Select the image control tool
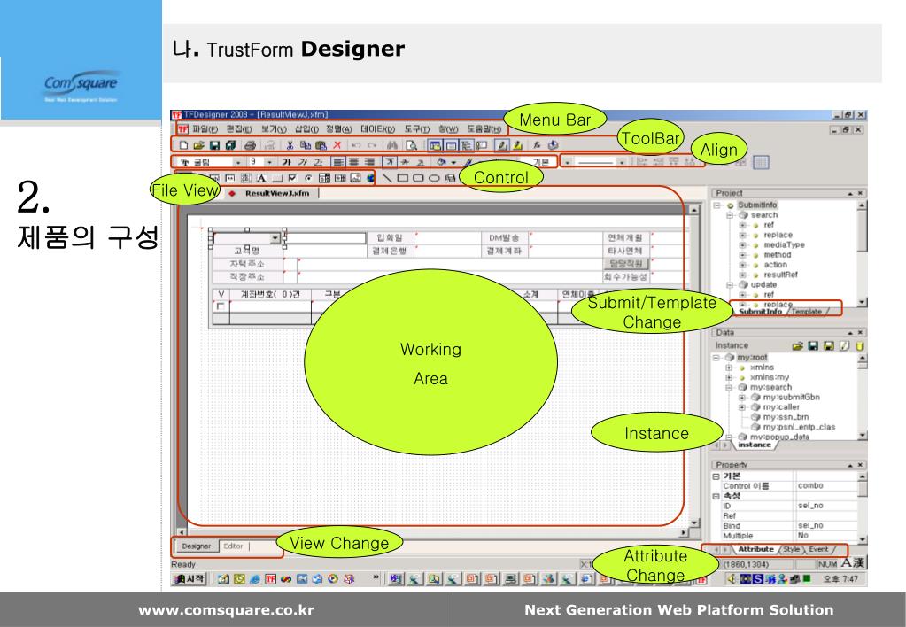 (x=355, y=178)
